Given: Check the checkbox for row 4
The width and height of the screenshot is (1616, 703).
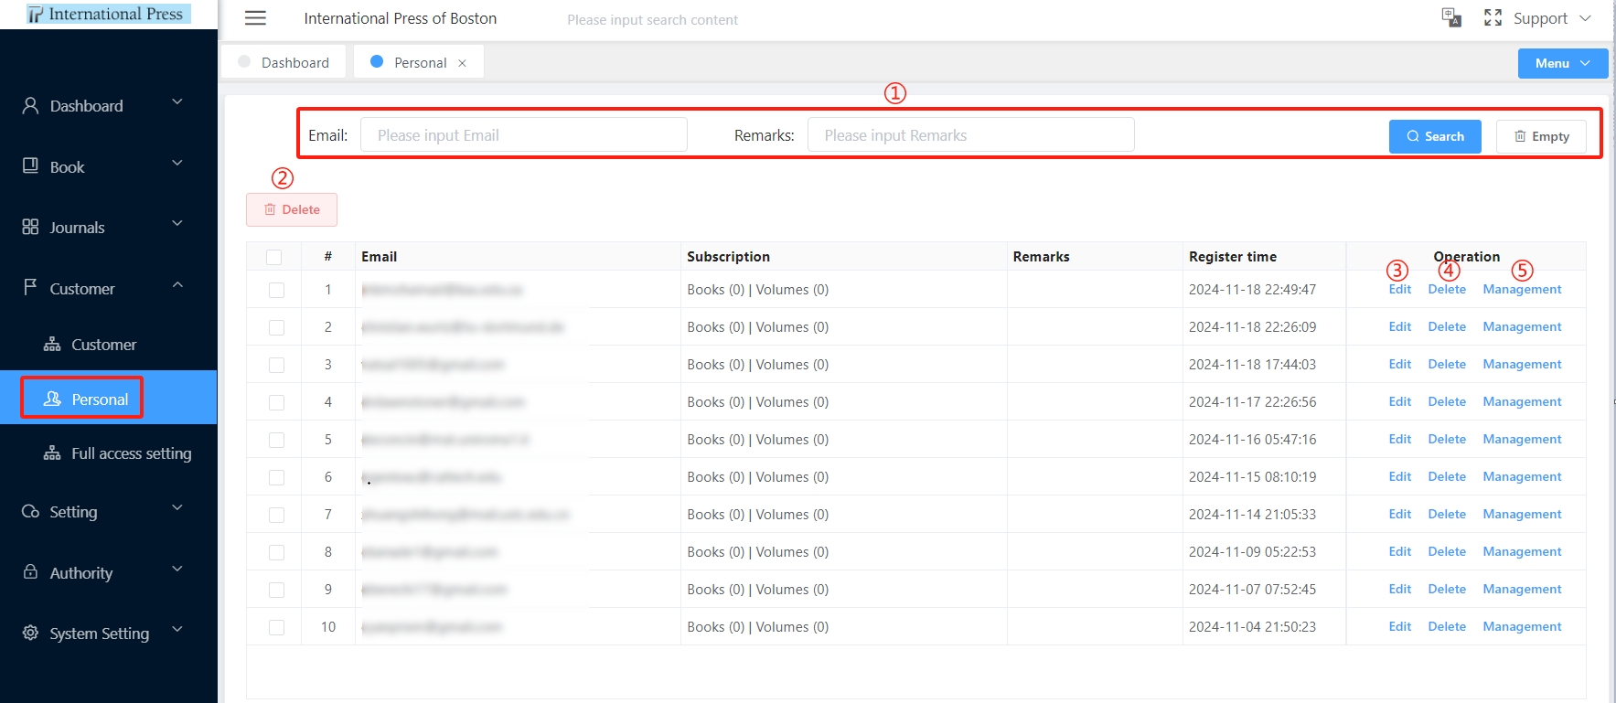Looking at the screenshot, I should click(x=276, y=402).
